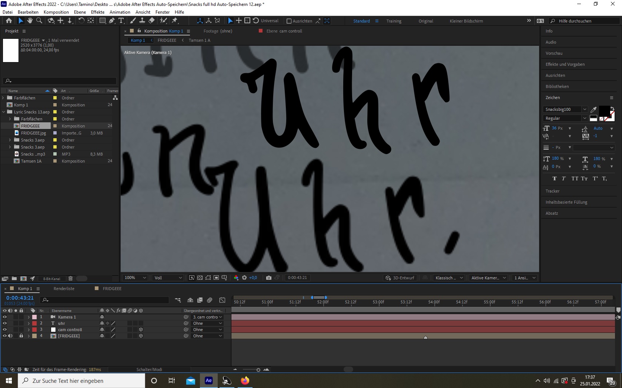The height and width of the screenshot is (388, 622).
Task: Click Inhaltsbasierte Füllung panel
Action: (566, 202)
